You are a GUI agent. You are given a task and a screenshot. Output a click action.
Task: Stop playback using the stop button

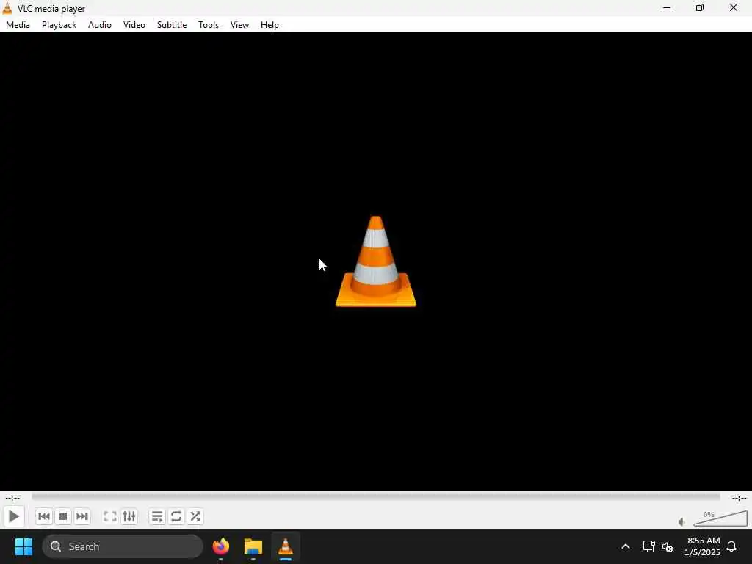[x=63, y=516]
